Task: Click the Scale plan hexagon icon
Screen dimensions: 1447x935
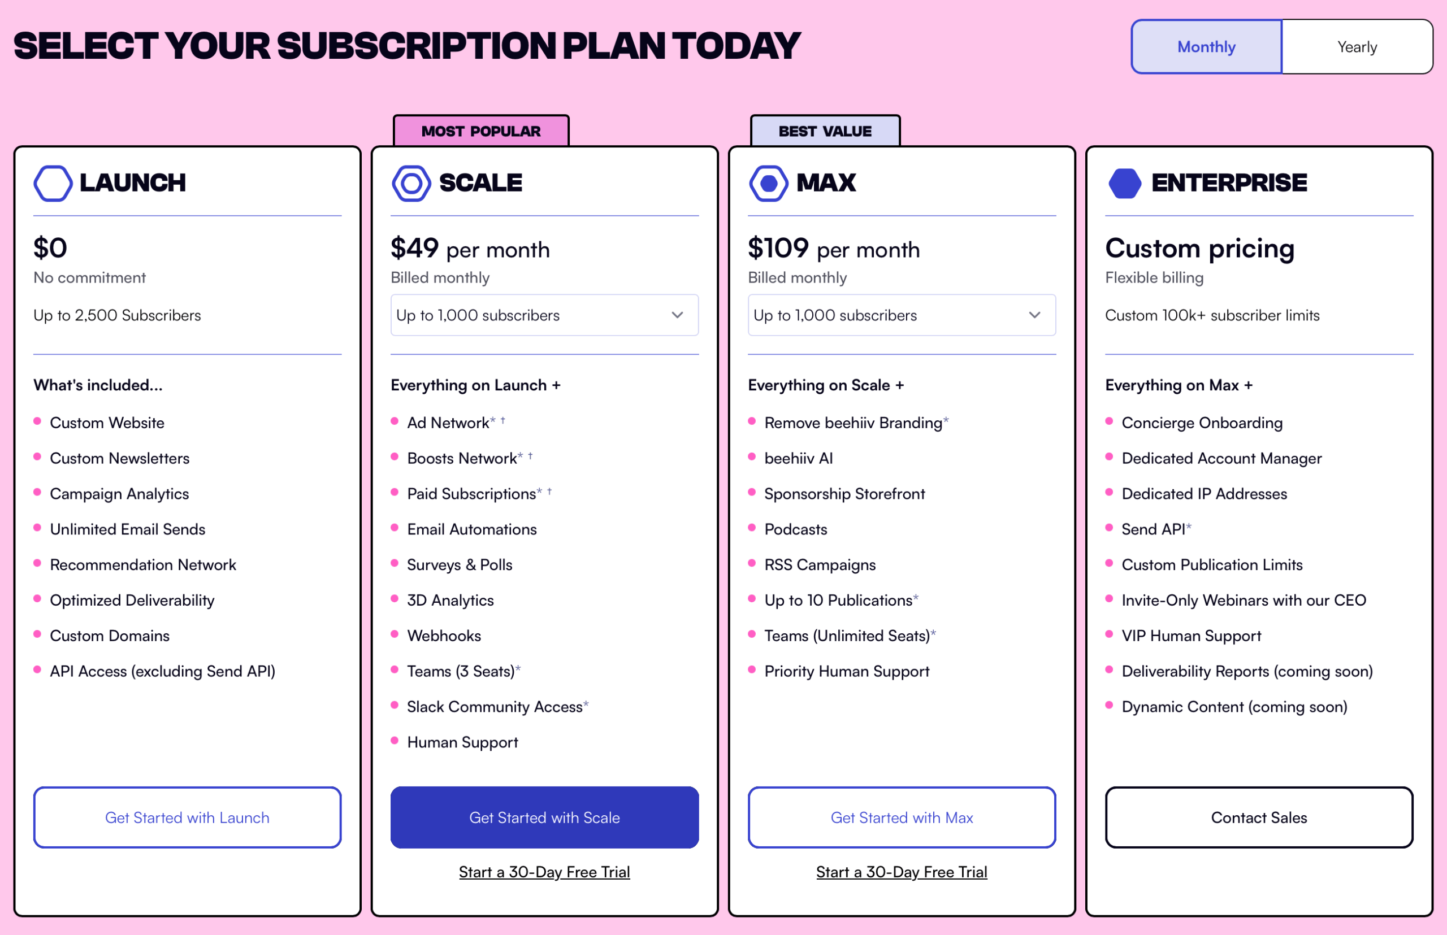Action: coord(411,182)
